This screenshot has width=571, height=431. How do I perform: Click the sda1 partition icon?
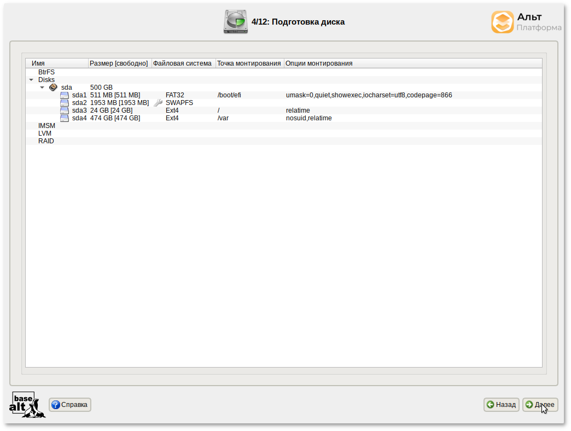[x=65, y=95]
